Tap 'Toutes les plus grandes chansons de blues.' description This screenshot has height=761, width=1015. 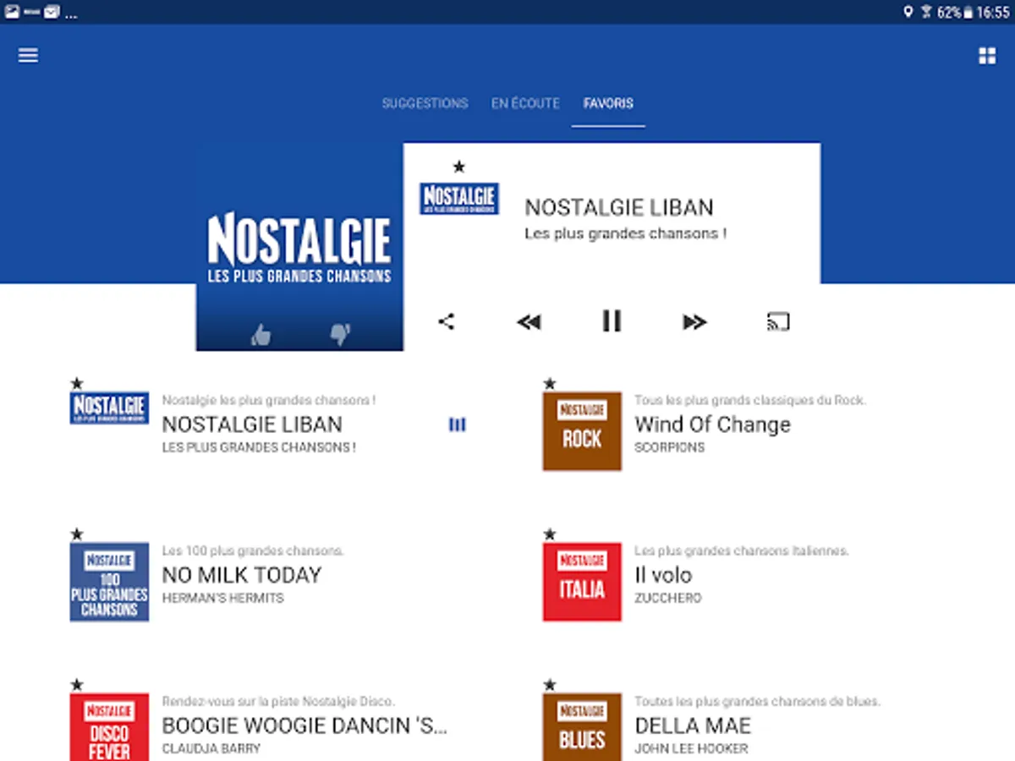[758, 701]
